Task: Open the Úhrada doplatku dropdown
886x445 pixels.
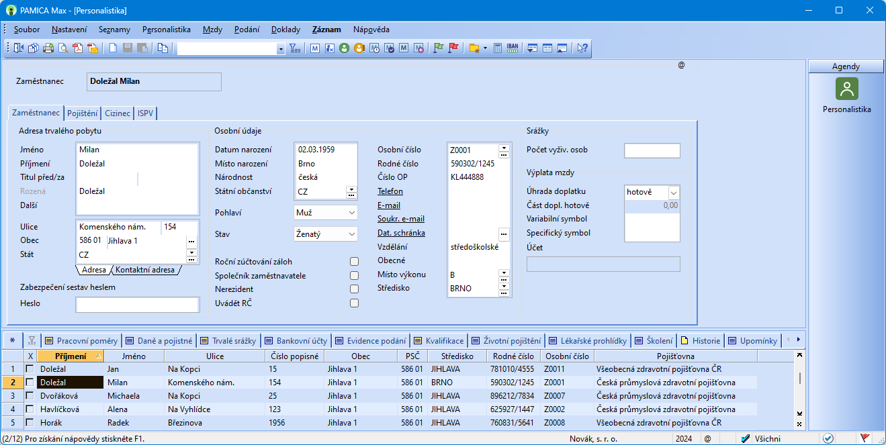Action: point(674,192)
